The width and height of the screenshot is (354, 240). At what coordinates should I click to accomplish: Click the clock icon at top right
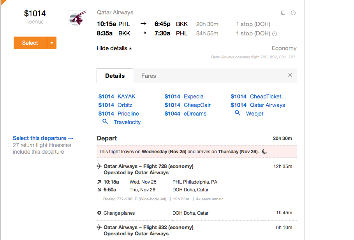[293, 13]
